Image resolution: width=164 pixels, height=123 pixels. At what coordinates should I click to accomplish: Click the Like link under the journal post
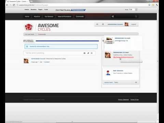point(41,62)
